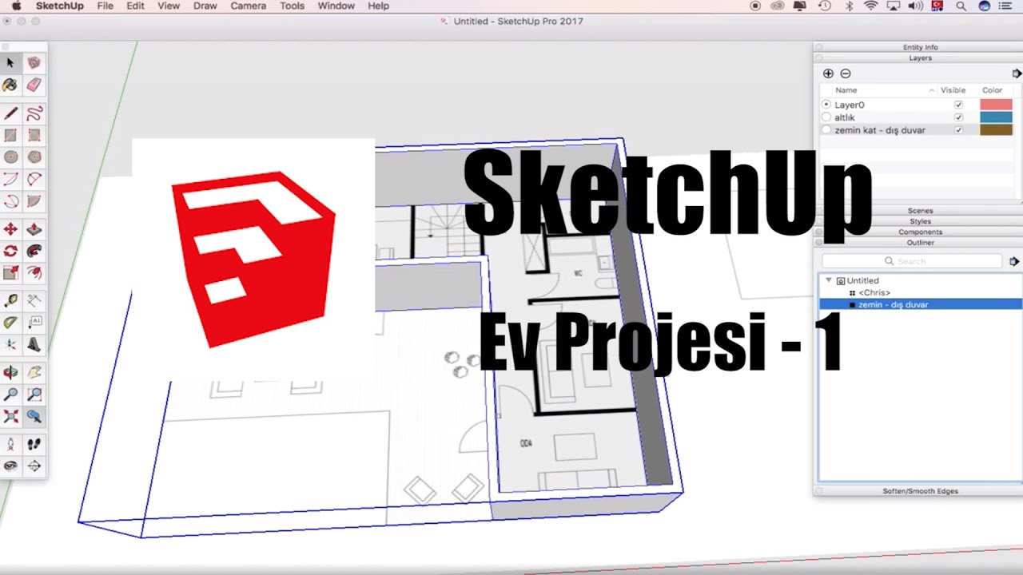Choose the Rectangle tool
The width and height of the screenshot is (1023, 575).
(x=10, y=136)
